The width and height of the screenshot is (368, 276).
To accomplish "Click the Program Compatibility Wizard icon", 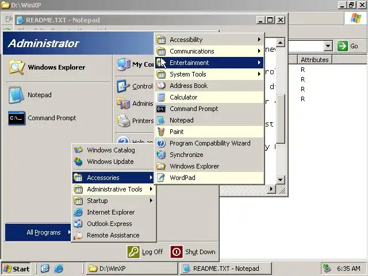I will pos(161,143).
